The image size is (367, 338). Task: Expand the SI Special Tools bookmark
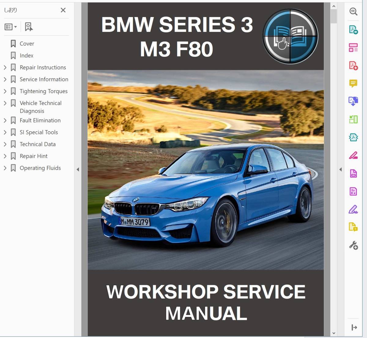pos(5,133)
